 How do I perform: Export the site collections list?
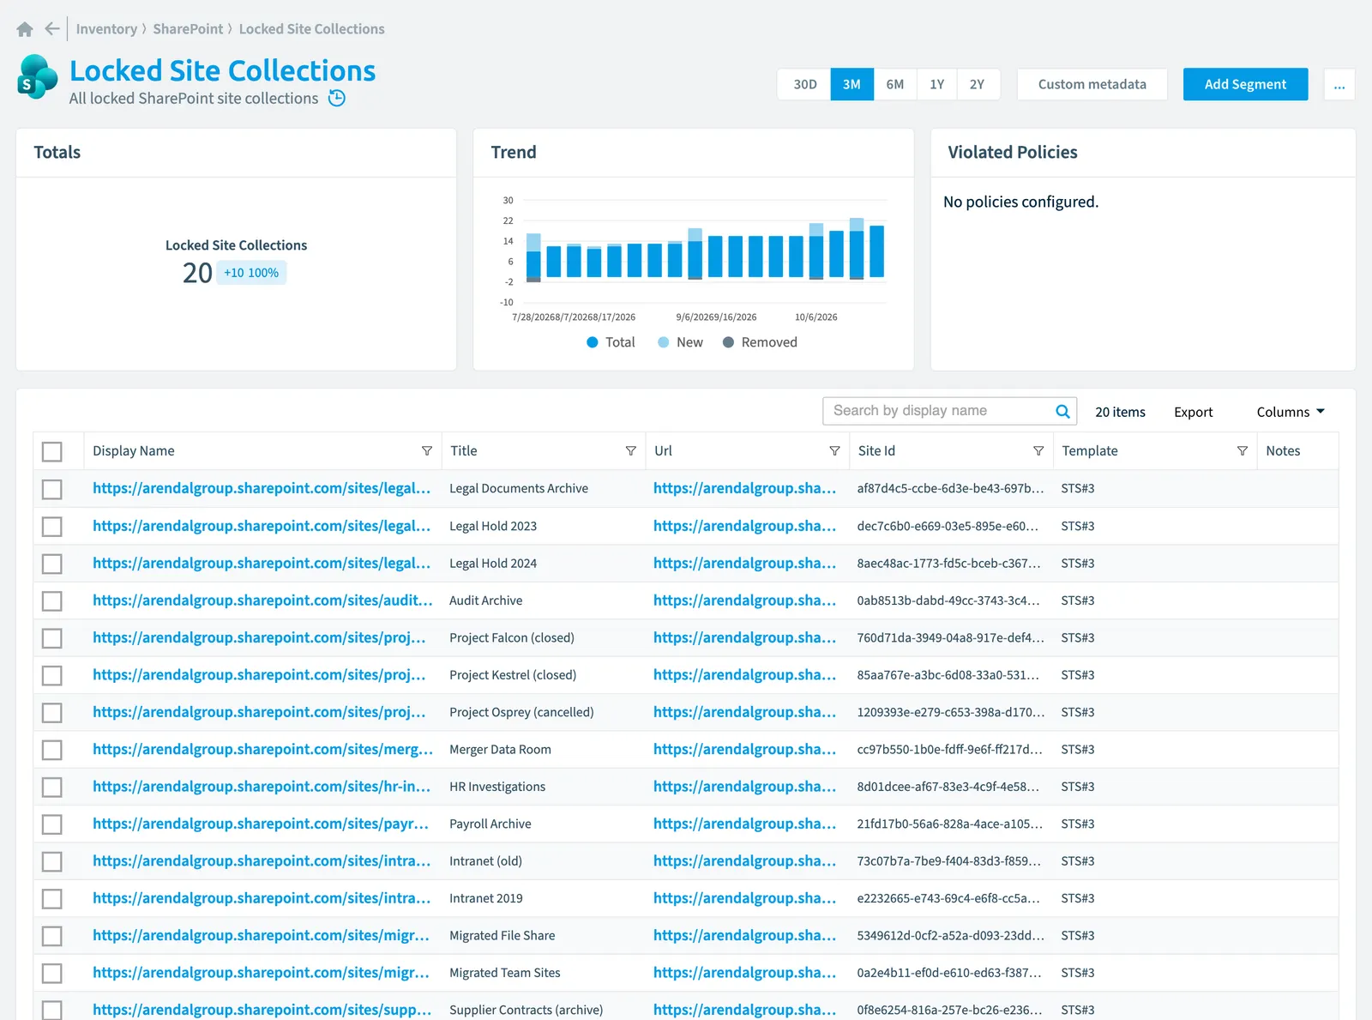pos(1194,412)
